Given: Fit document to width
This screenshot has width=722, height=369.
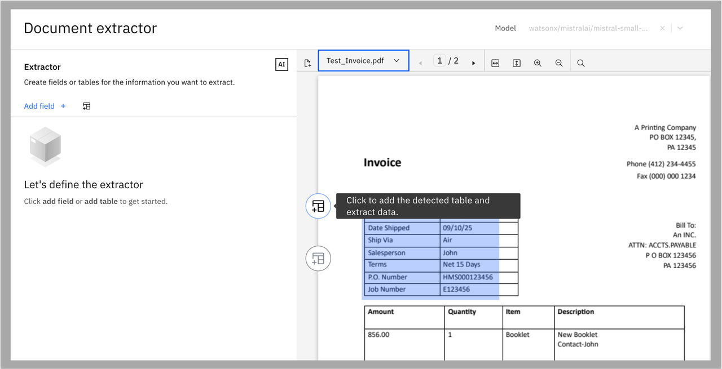Looking at the screenshot, I should (x=495, y=63).
